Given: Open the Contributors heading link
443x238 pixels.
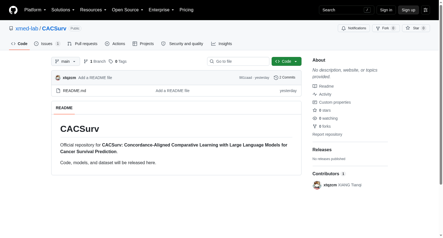Looking at the screenshot, I should pos(329,174).
